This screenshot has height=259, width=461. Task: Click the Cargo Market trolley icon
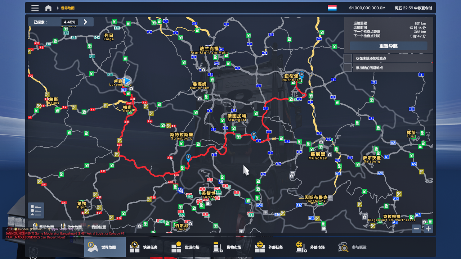coord(218,247)
